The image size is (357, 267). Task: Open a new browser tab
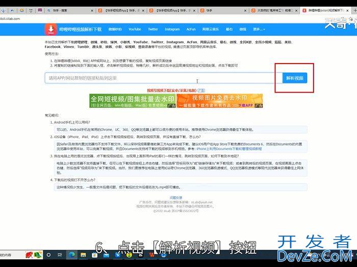tap(355, 11)
